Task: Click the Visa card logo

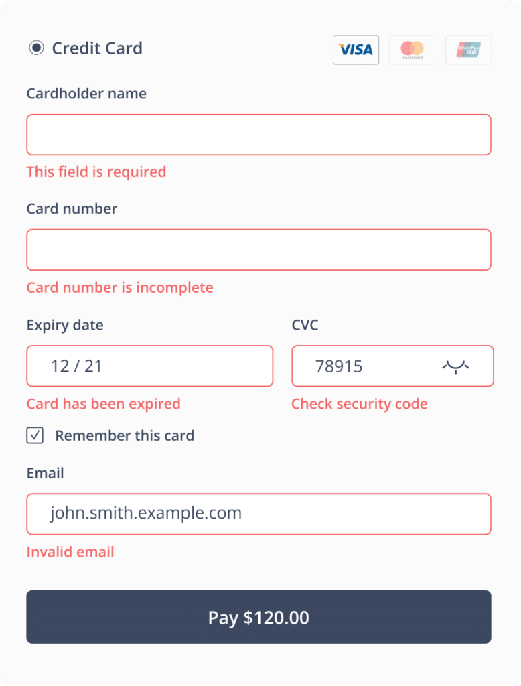Action: (x=356, y=50)
